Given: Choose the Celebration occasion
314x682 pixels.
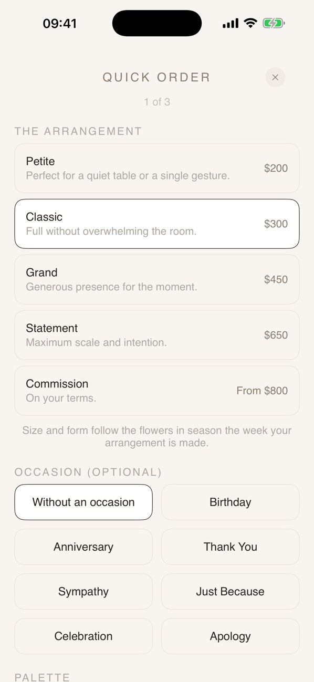Looking at the screenshot, I should (x=83, y=636).
